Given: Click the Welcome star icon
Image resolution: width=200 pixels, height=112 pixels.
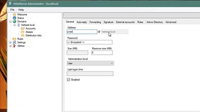Looking at the screenshot, I should 14,15.
